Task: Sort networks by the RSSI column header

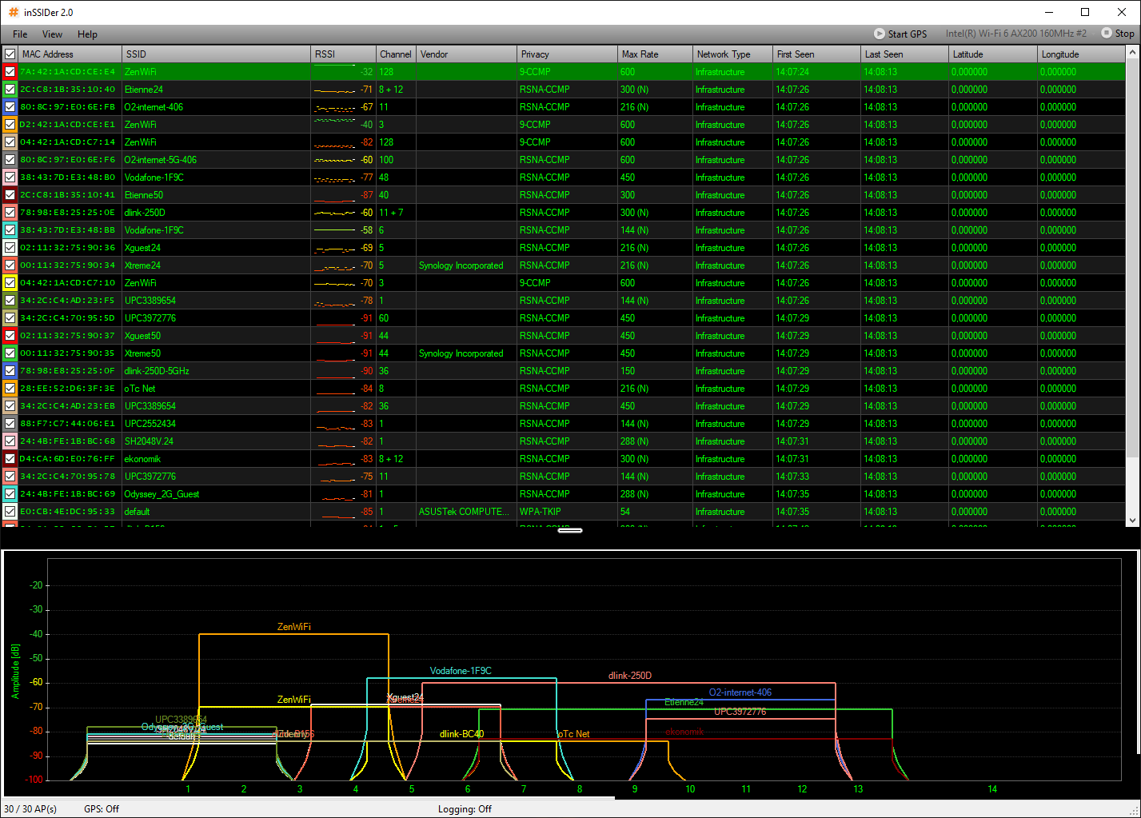Action: pyautogui.click(x=342, y=54)
